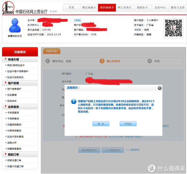Click 单位网银支付 button
This screenshot has width=187, height=174.
89,150
